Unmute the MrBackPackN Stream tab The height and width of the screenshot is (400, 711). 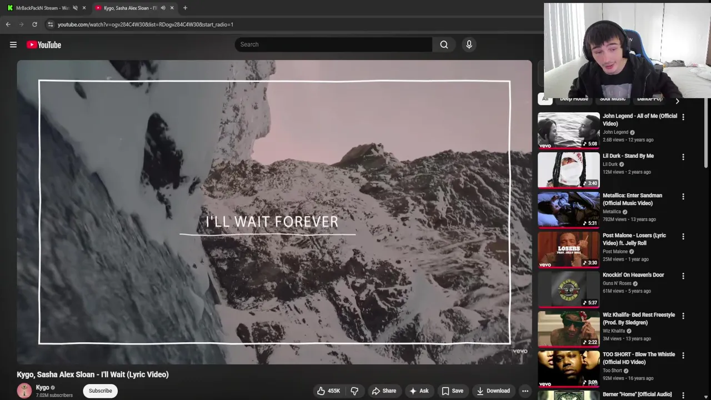(x=75, y=8)
